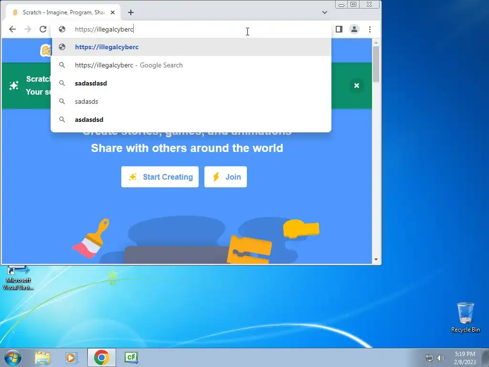489x367 pixels.
Task: Click the network icon in system tray
Action: [x=429, y=358]
